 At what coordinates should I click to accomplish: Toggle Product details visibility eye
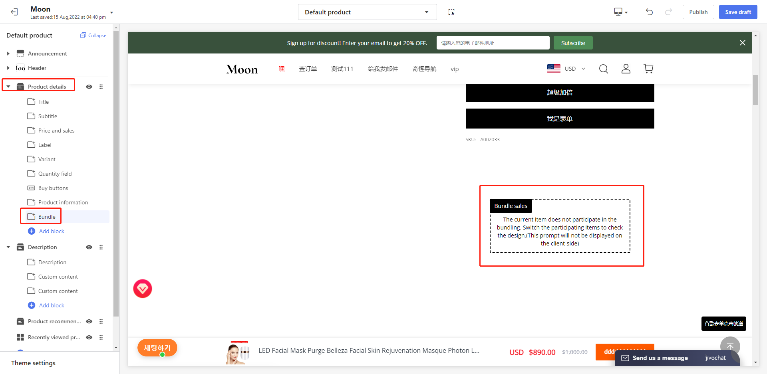(89, 87)
